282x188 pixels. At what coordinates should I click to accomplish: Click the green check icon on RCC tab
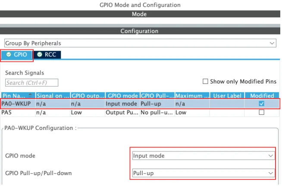[x=40, y=55]
